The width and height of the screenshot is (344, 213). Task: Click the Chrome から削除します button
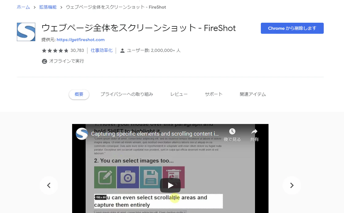click(x=292, y=28)
